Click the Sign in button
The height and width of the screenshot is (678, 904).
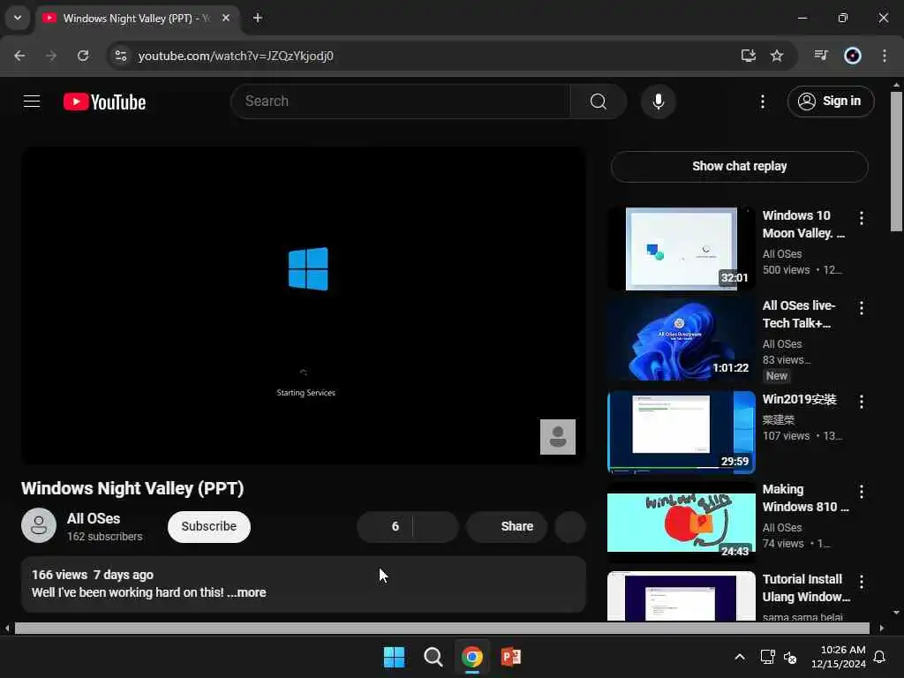tap(830, 102)
